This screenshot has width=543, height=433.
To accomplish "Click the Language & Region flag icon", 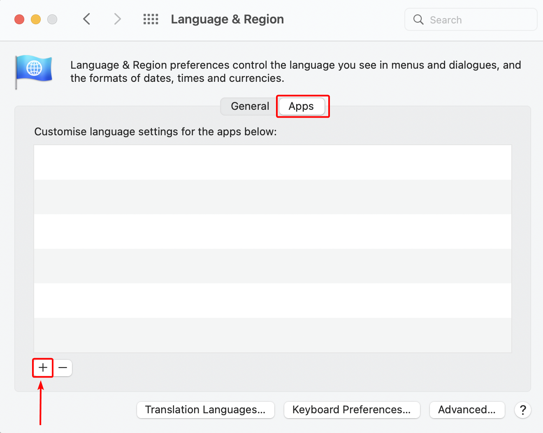I will pos(34,72).
